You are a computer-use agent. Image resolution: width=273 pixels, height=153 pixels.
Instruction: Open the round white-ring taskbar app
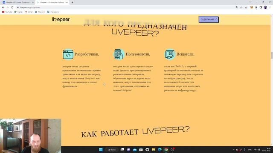(147, 150)
